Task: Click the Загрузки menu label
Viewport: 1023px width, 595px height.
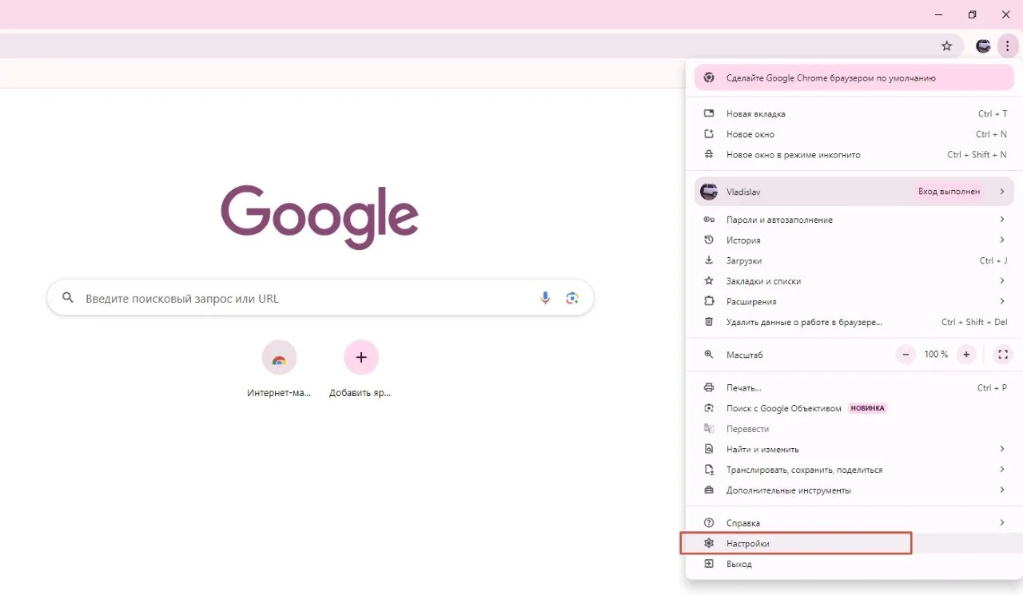Action: 744,260
